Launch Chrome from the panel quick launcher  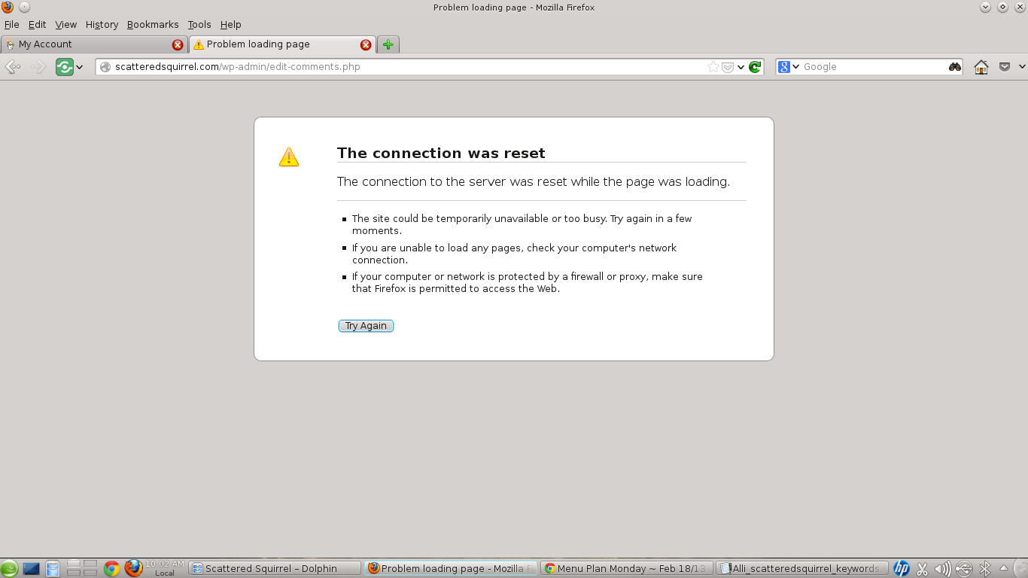[x=112, y=568]
